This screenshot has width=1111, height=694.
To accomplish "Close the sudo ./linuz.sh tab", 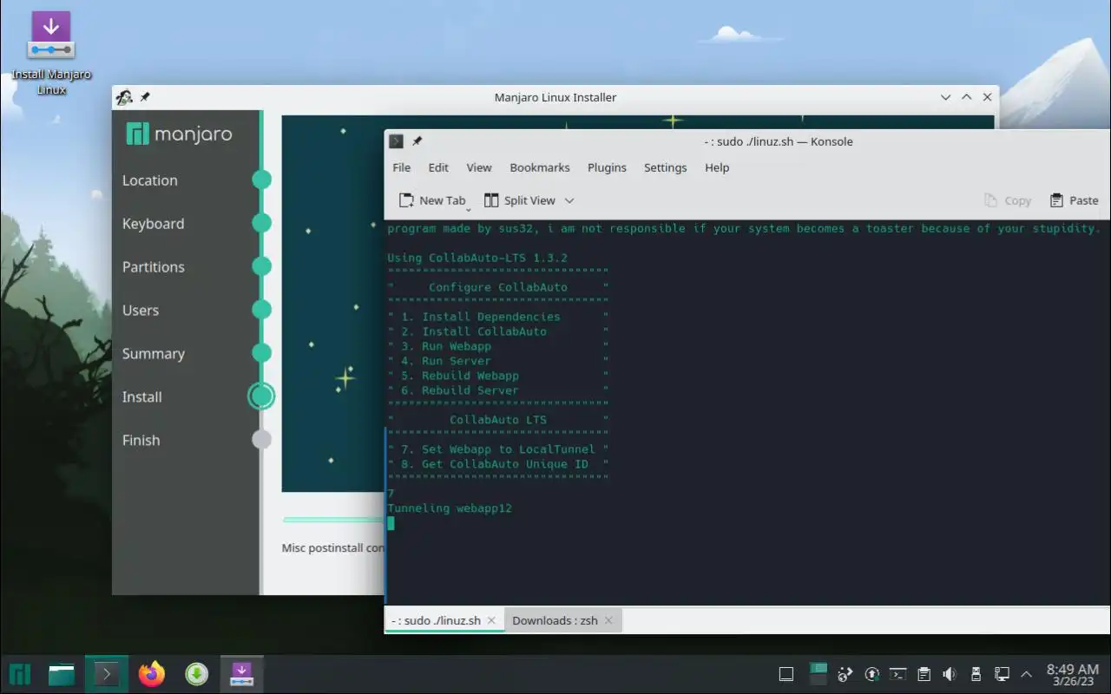I will point(491,620).
